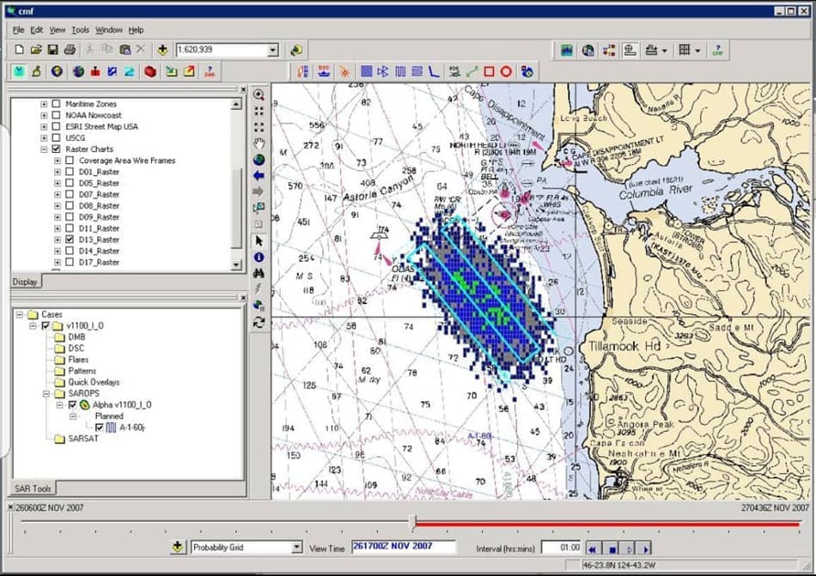Collapse the Raster Charts tree node
The height and width of the screenshot is (576, 816).
coord(44,149)
